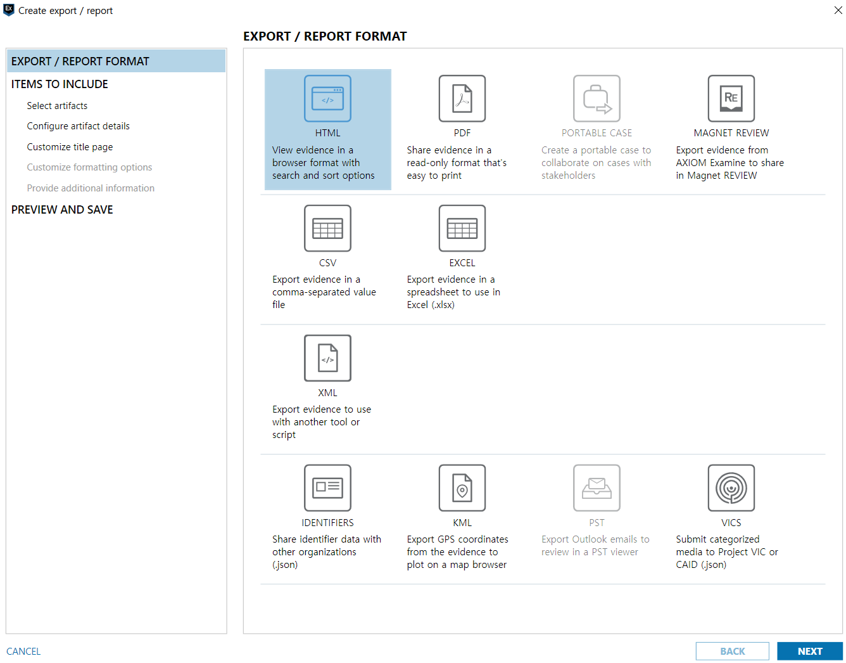Click the Back button
The image size is (846, 663).
coord(733,652)
